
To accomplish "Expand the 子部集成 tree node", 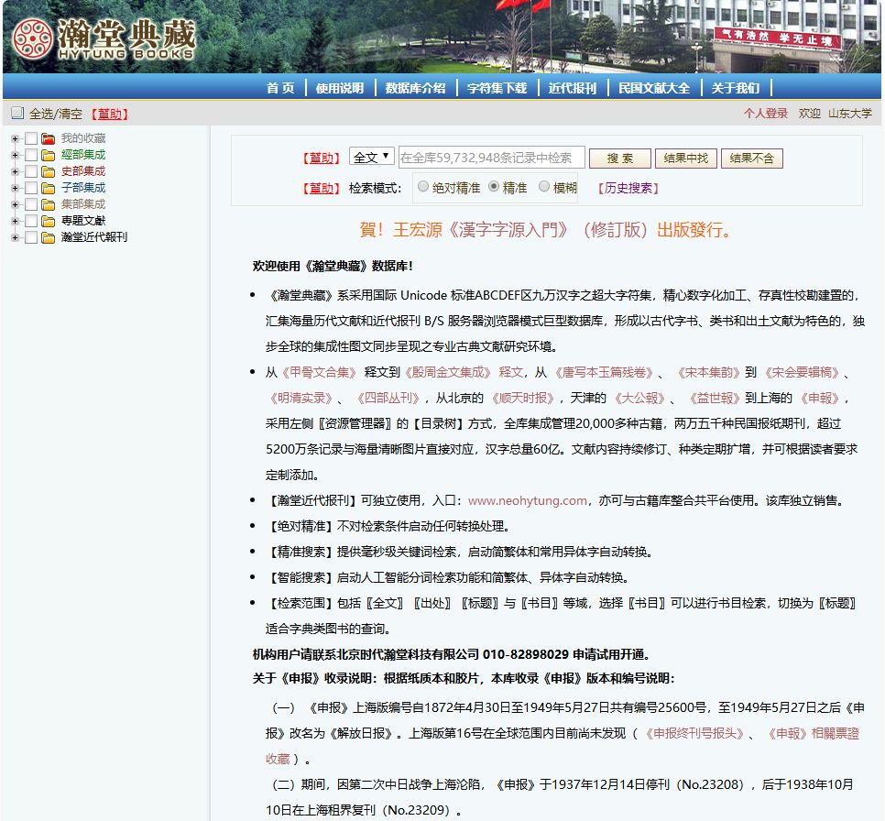I will coord(16,188).
